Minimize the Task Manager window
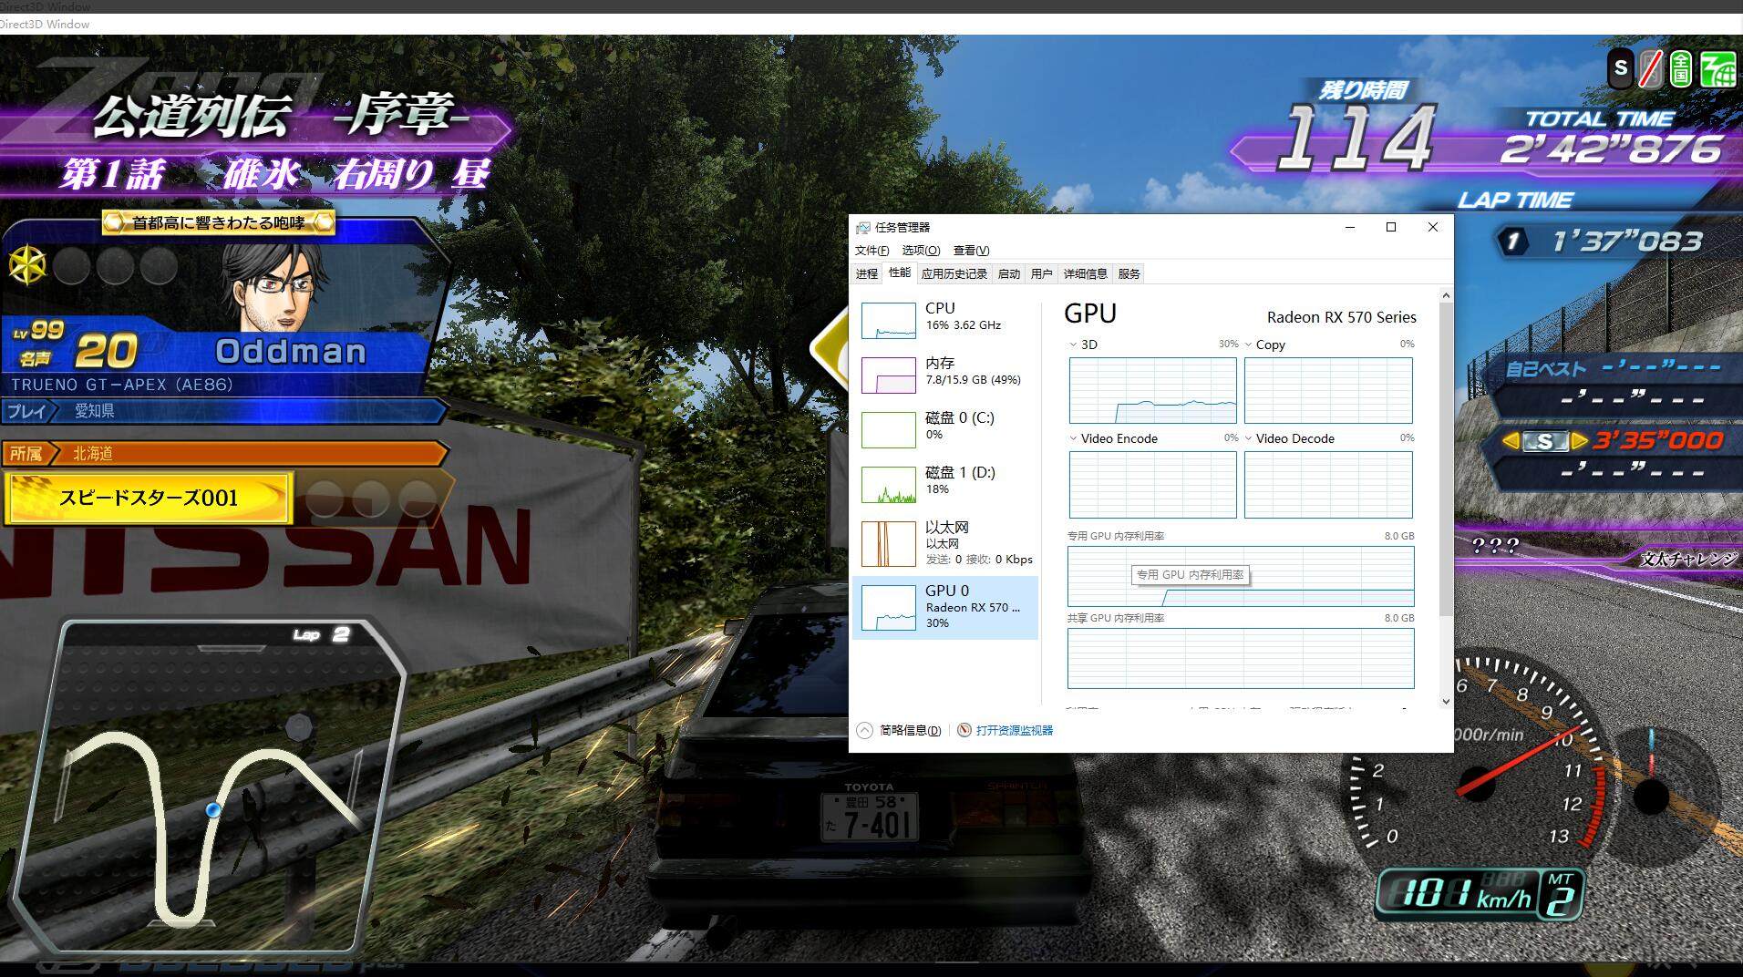This screenshot has height=977, width=1743. (x=1350, y=227)
